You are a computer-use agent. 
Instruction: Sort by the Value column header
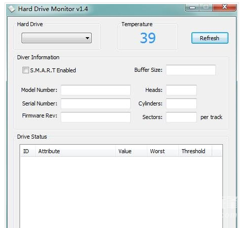[131, 151]
